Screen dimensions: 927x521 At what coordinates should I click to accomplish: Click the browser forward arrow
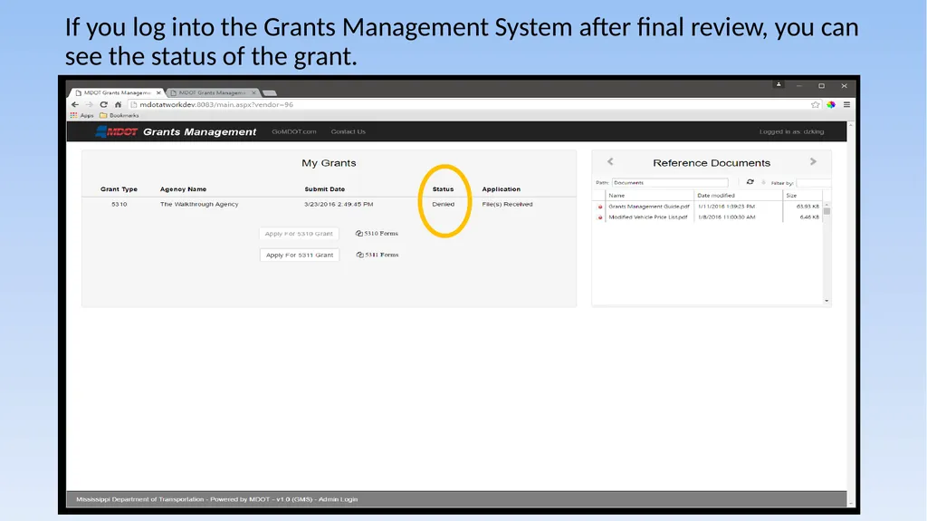[x=90, y=104]
